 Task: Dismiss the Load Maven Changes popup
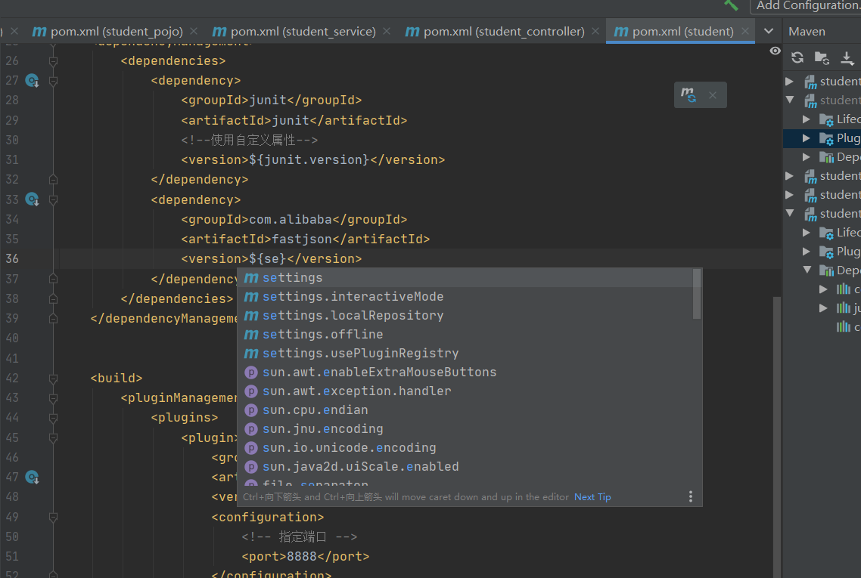[713, 95]
